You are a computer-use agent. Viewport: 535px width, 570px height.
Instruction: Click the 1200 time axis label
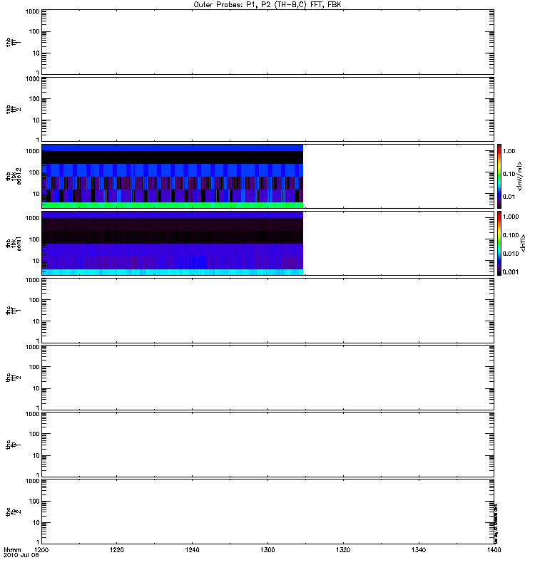[x=41, y=549]
